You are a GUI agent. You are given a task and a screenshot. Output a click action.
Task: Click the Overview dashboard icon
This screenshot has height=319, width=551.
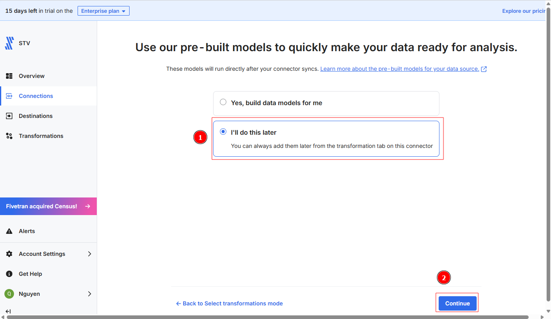[9, 76]
